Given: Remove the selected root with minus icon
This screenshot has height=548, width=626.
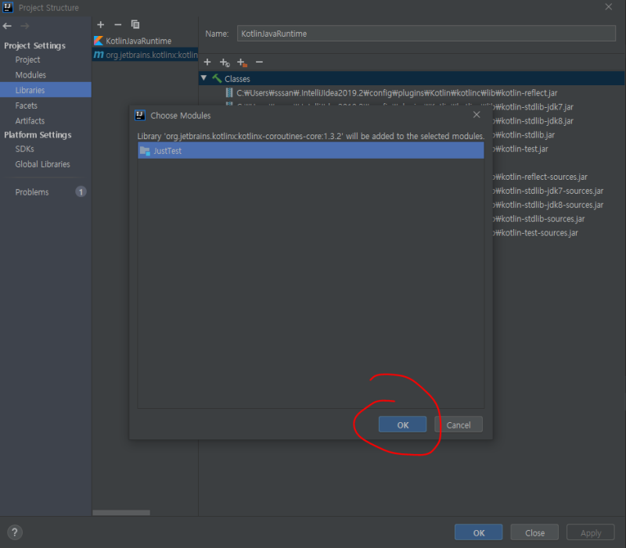Looking at the screenshot, I should 259,62.
